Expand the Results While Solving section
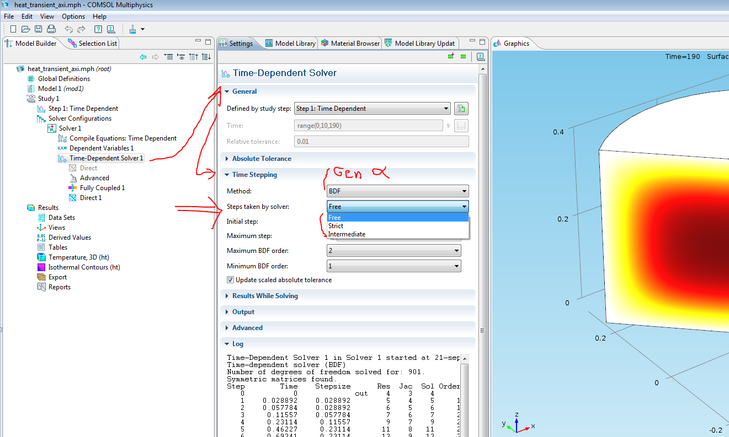The width and height of the screenshot is (729, 437). point(264,296)
